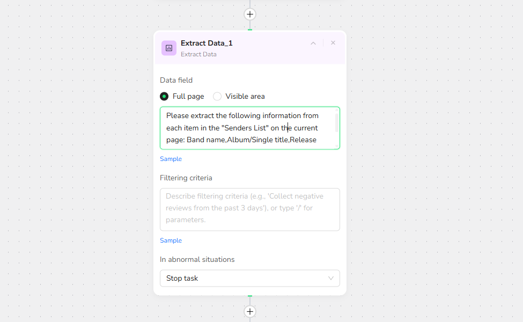The height and width of the screenshot is (322, 523).
Task: Click the green connector at card bottom
Action: click(250, 296)
